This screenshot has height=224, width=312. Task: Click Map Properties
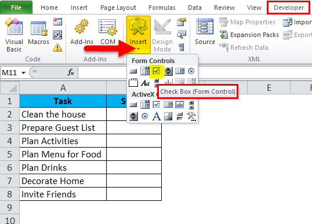(247, 22)
